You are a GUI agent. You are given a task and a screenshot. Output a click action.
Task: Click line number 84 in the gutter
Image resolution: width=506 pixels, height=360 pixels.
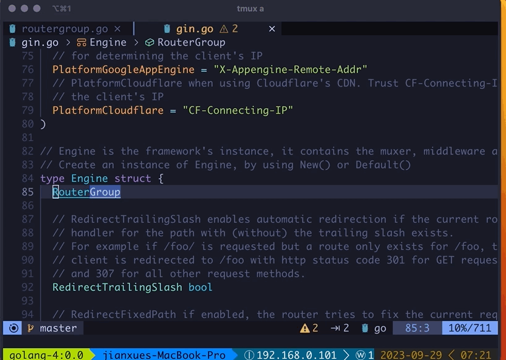28,178
